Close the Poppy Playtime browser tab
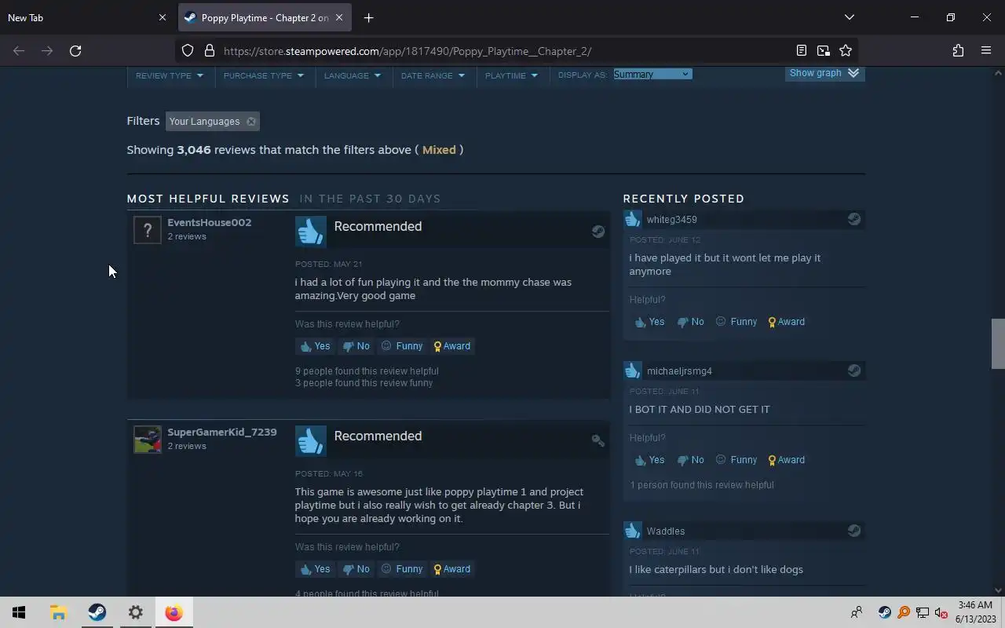The width and height of the screenshot is (1005, 628). [339, 17]
